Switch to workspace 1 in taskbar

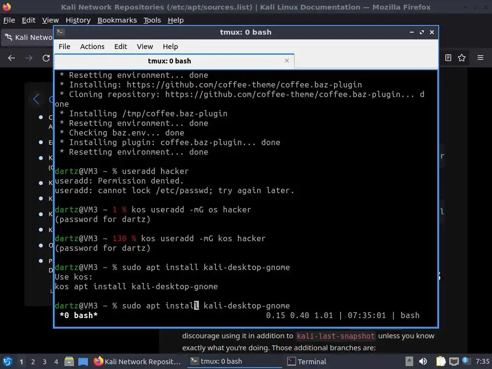click(x=21, y=362)
